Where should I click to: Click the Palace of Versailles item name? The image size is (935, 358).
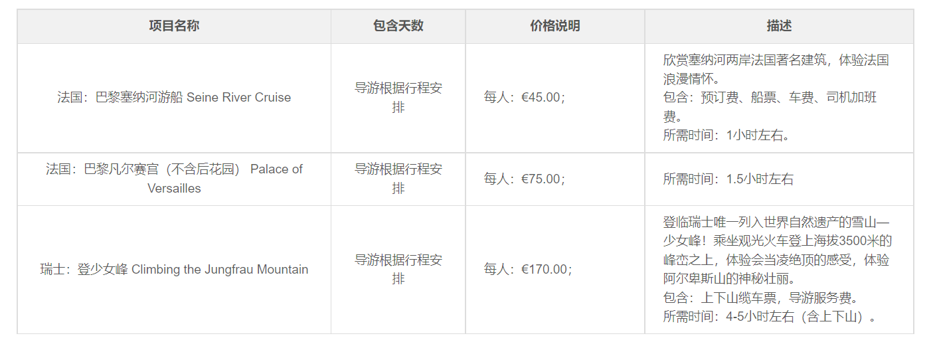[174, 179]
